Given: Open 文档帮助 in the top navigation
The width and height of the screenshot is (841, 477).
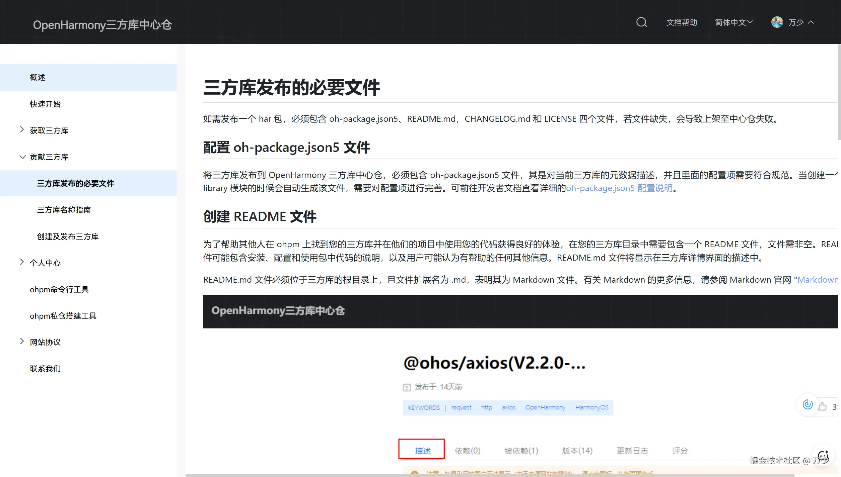Looking at the screenshot, I should click(x=682, y=22).
